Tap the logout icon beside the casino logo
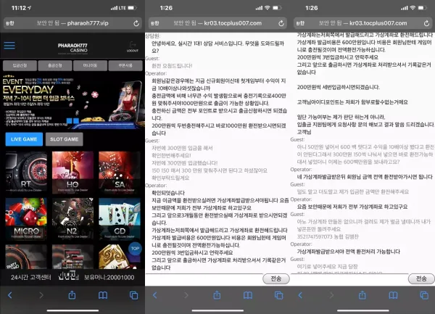The image size is (435, 314). pos(133,47)
